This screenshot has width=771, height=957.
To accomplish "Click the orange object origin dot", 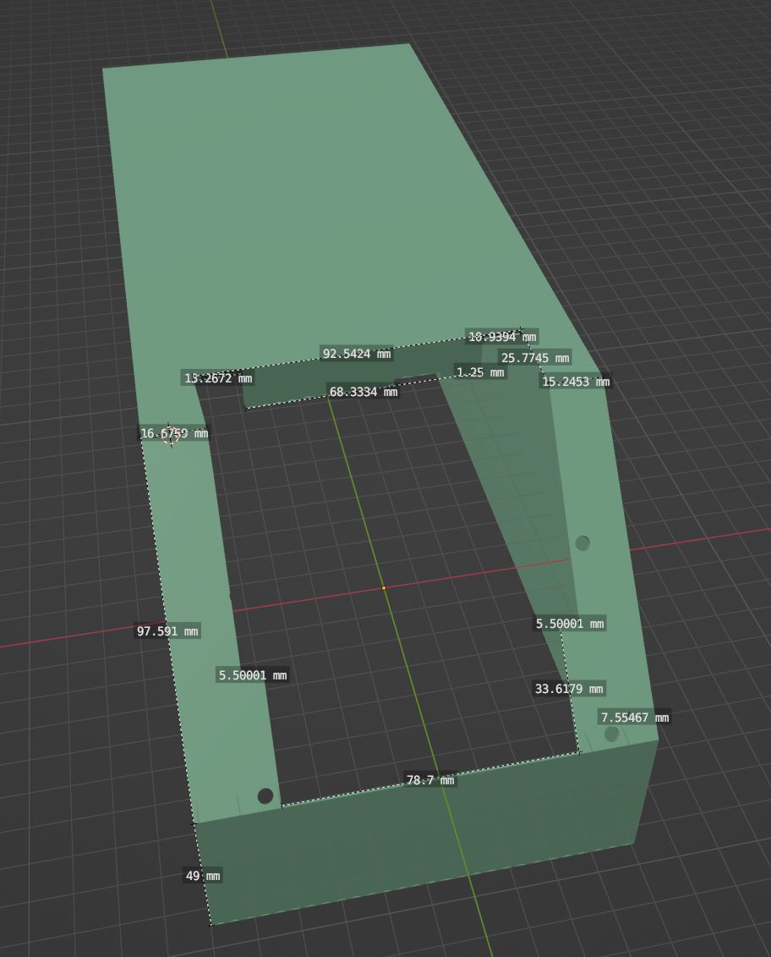I will tap(384, 588).
